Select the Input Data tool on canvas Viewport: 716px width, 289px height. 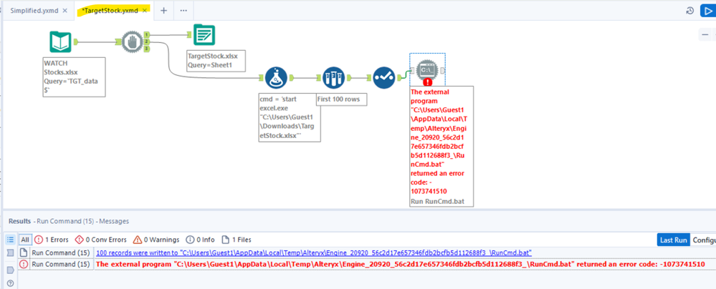60,42
